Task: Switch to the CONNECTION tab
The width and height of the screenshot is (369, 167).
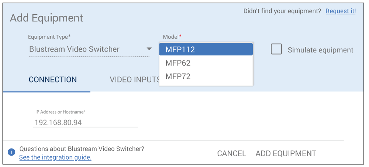Action: pyautogui.click(x=53, y=80)
